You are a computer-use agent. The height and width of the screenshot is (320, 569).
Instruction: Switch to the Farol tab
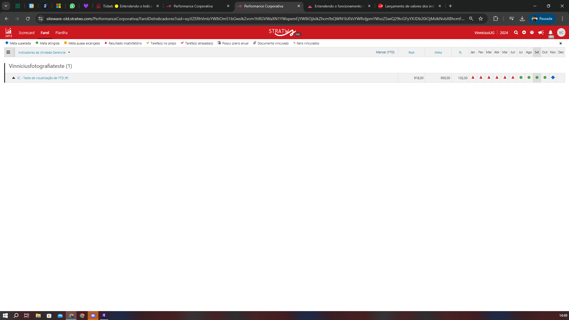point(45,33)
